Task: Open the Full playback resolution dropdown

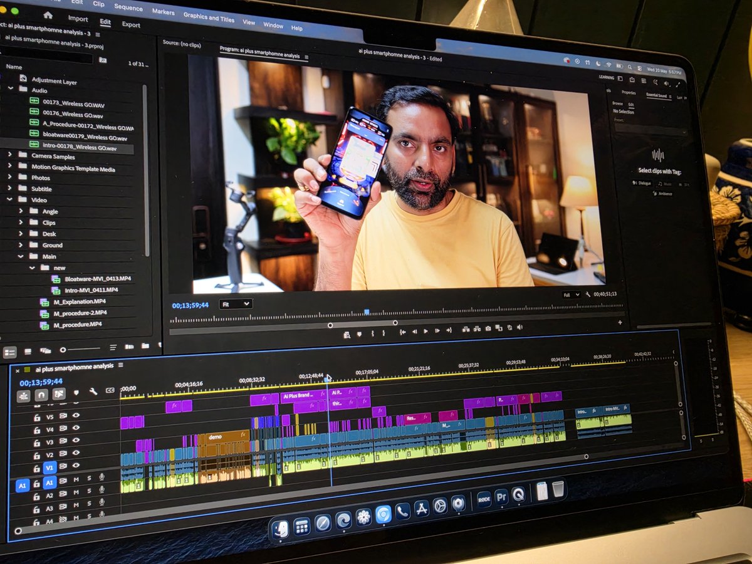Action: point(572,295)
